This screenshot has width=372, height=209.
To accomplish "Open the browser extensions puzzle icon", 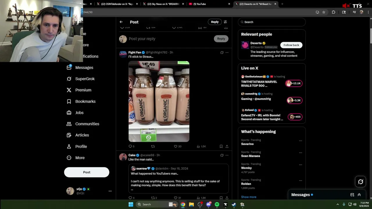I will point(333,12).
